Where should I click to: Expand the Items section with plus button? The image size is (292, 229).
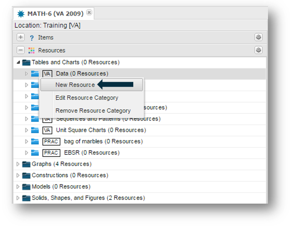coord(20,37)
